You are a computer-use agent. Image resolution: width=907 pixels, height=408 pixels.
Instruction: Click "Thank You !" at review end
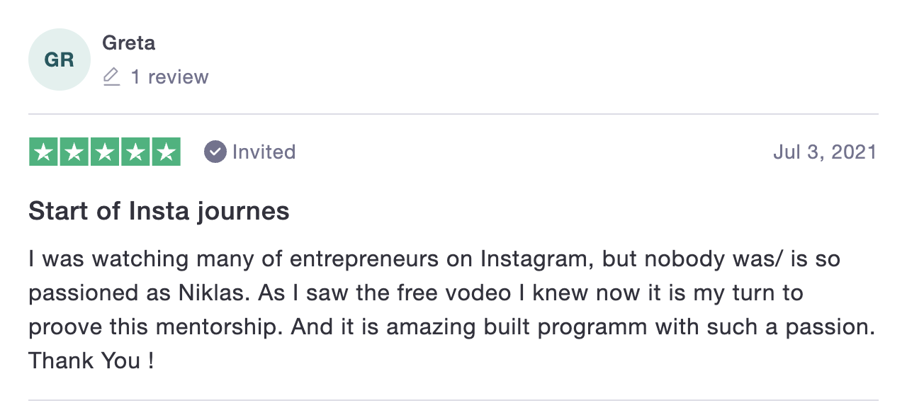tap(91, 361)
